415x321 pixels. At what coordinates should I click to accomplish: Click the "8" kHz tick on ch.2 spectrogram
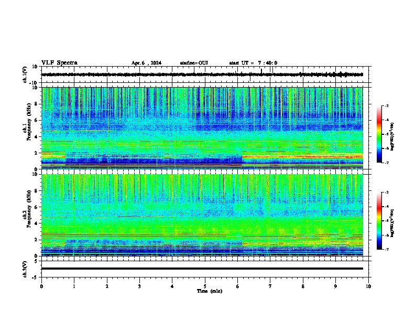tap(37, 191)
